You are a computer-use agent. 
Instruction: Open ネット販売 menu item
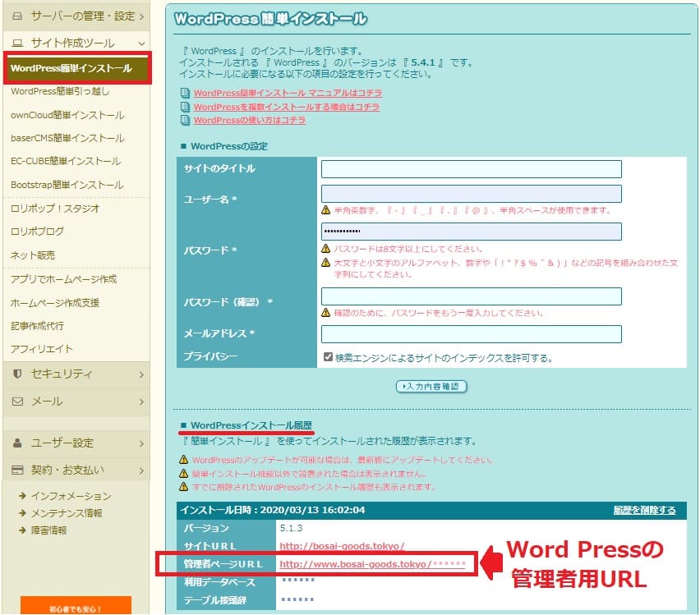pyautogui.click(x=33, y=255)
